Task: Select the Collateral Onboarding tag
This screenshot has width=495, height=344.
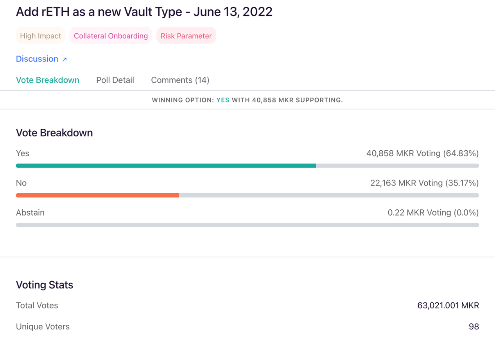Action: pyautogui.click(x=111, y=36)
